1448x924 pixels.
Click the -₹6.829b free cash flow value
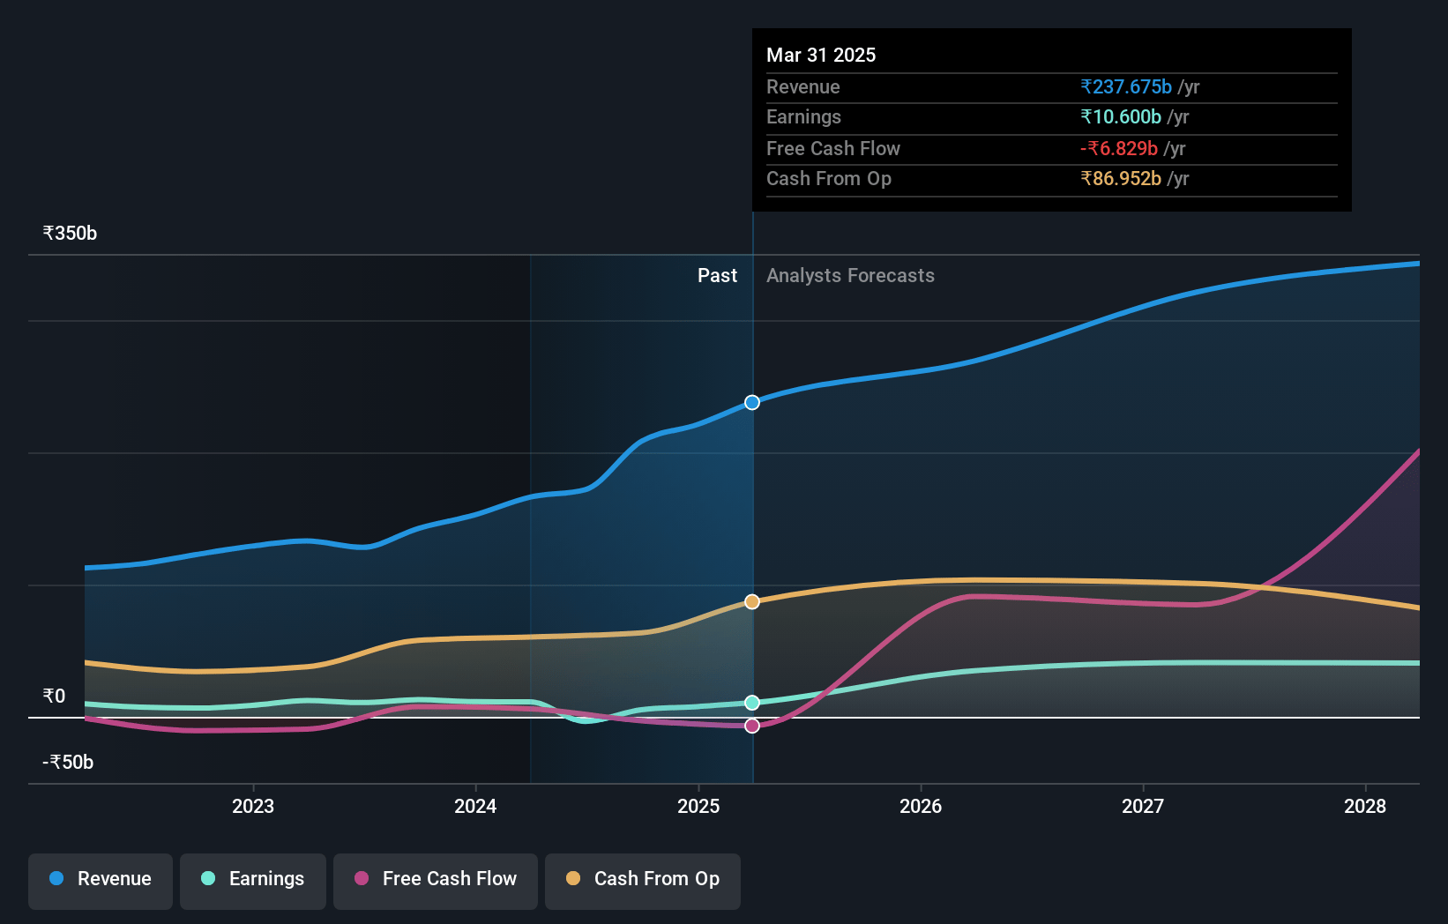(x=1119, y=148)
